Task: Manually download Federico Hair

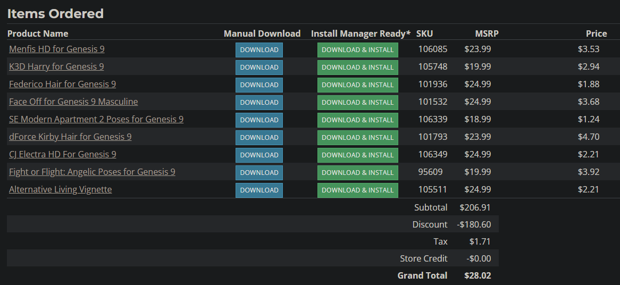Action: [259, 85]
